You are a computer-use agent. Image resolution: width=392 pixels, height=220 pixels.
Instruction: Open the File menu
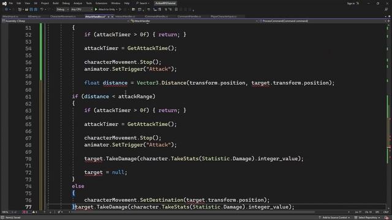click(11, 3)
